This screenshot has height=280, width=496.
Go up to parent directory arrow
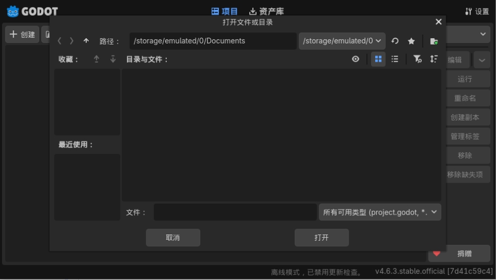(x=86, y=41)
